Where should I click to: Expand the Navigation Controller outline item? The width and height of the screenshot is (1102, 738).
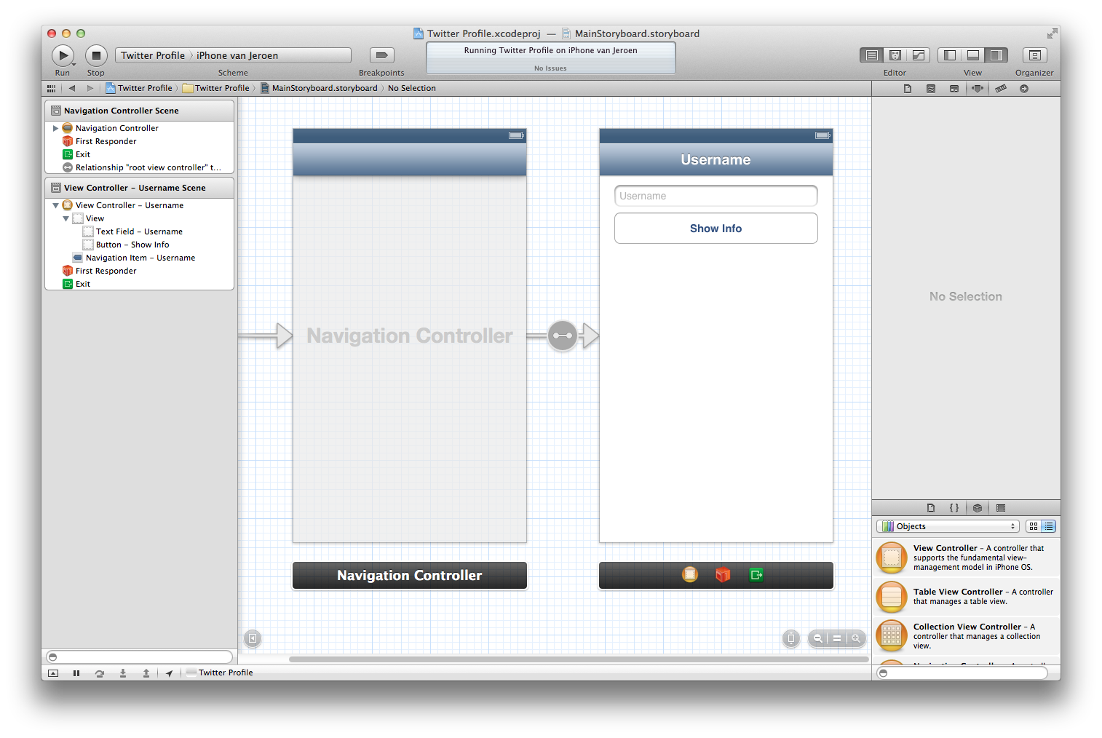(55, 128)
